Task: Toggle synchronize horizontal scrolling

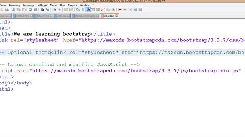Action: click(x=71, y=10)
